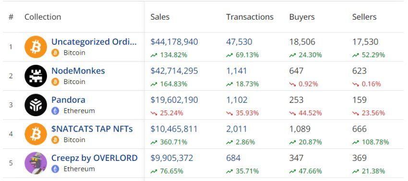
Task: Open the Creepz by OVERLORD link
Action: [x=95, y=158]
